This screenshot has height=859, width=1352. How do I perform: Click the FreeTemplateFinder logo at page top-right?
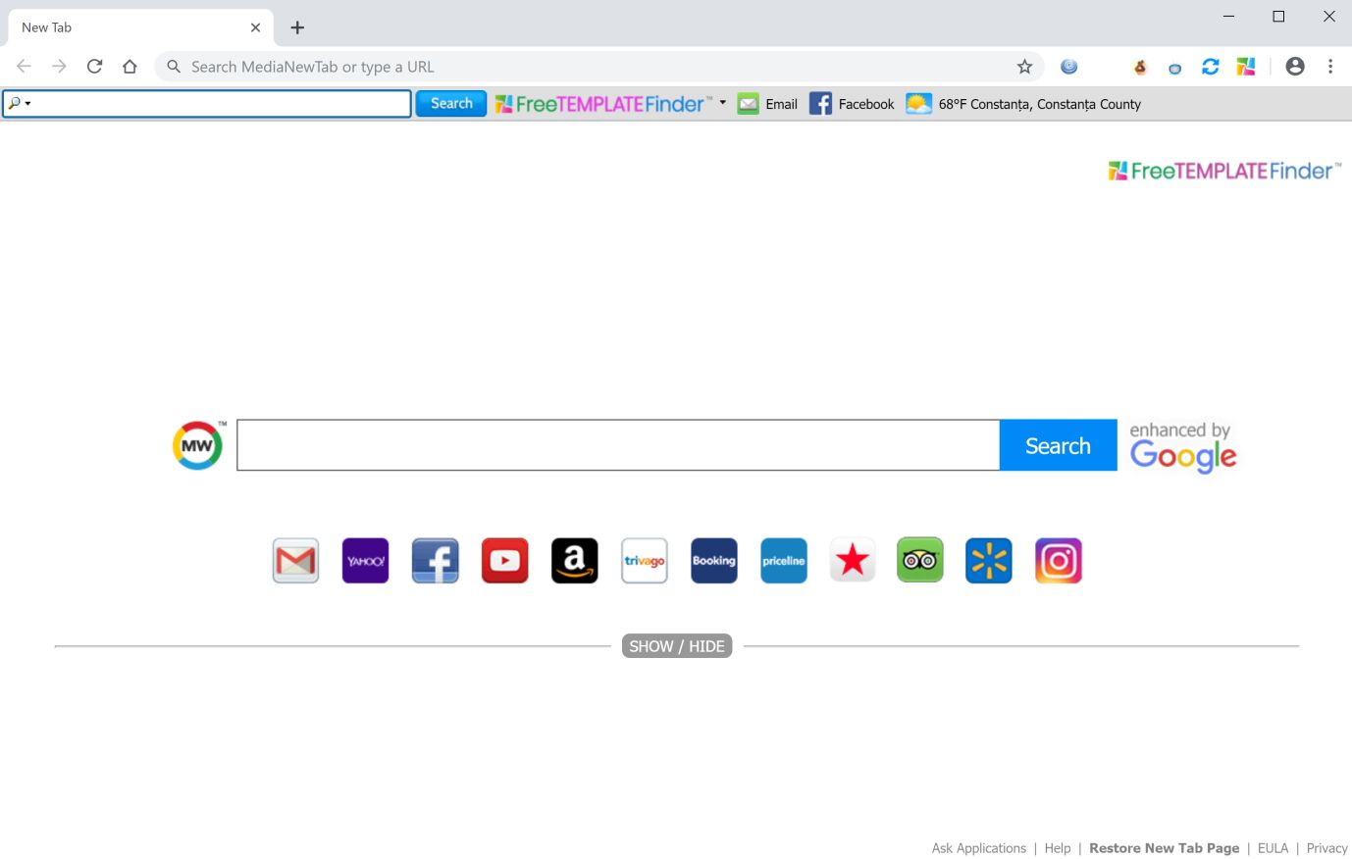(1224, 171)
